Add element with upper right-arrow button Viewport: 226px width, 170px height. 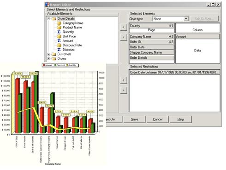tap(124, 28)
